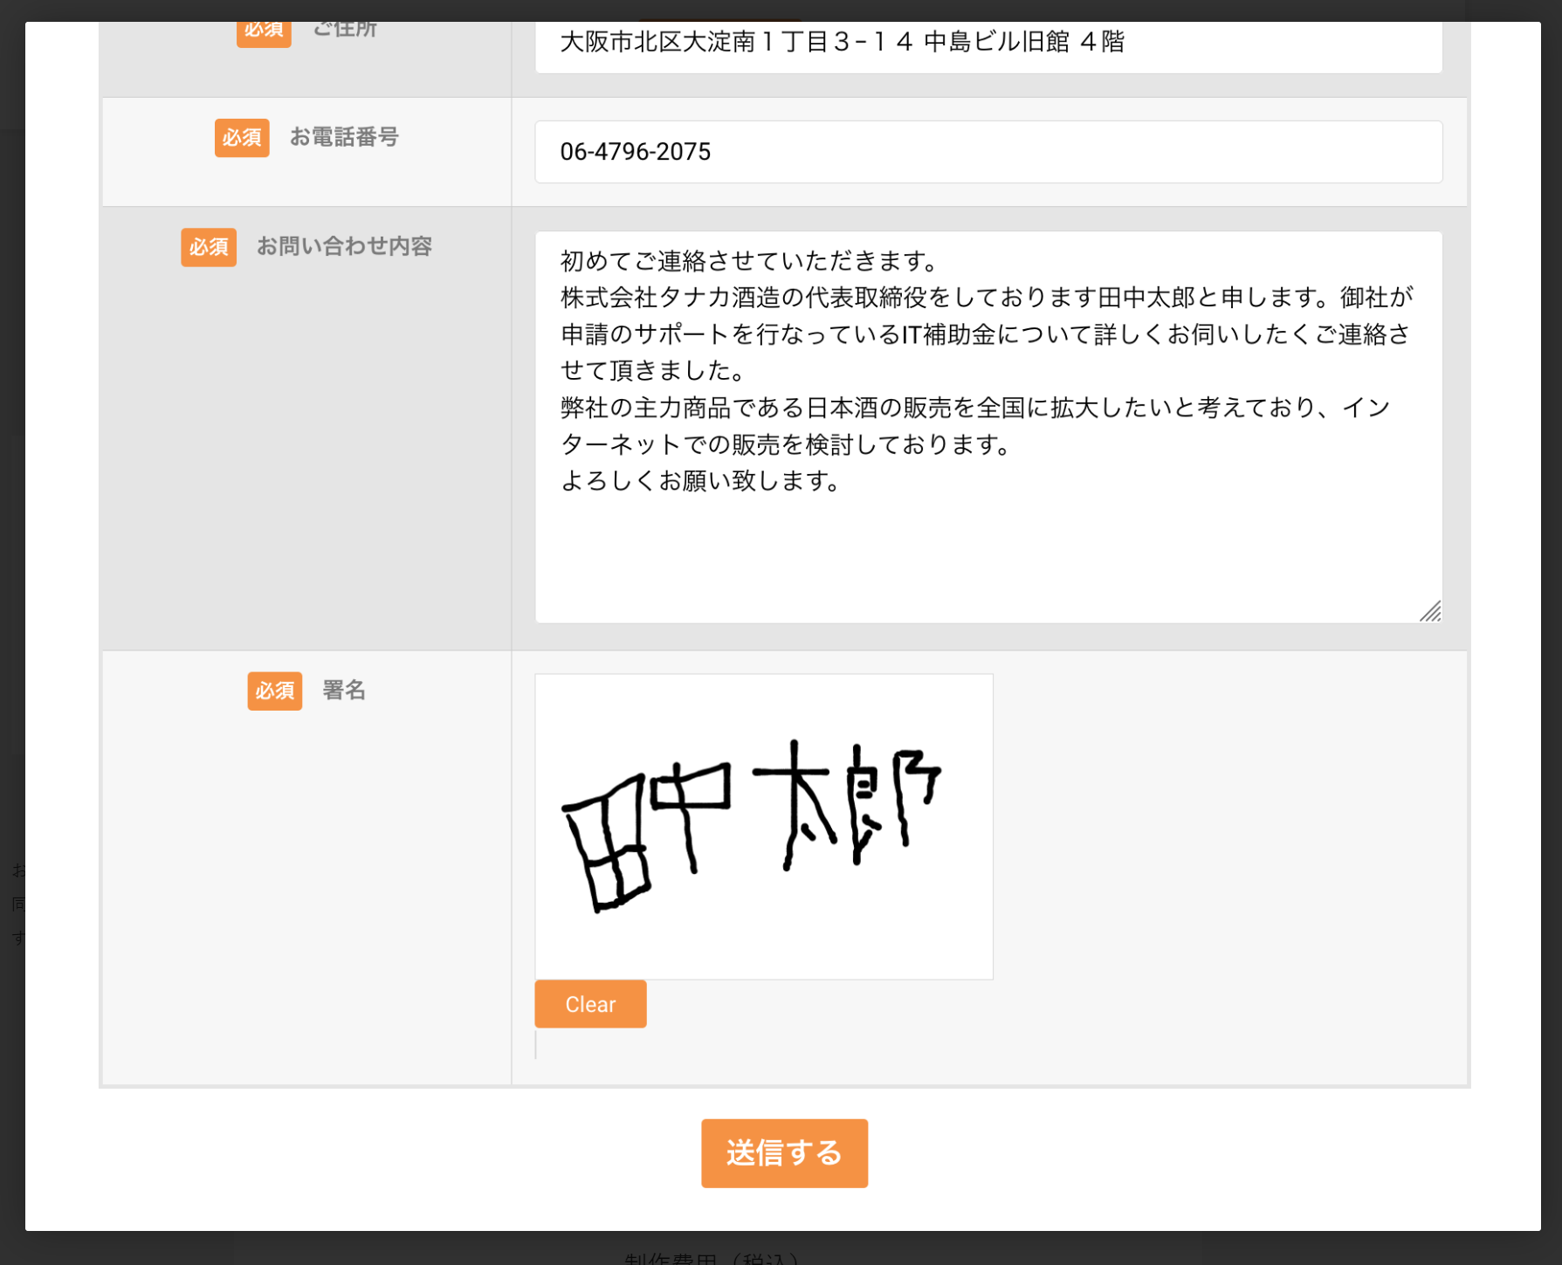
Task: Click the ご住所 field label
Action: pyautogui.click(x=345, y=31)
